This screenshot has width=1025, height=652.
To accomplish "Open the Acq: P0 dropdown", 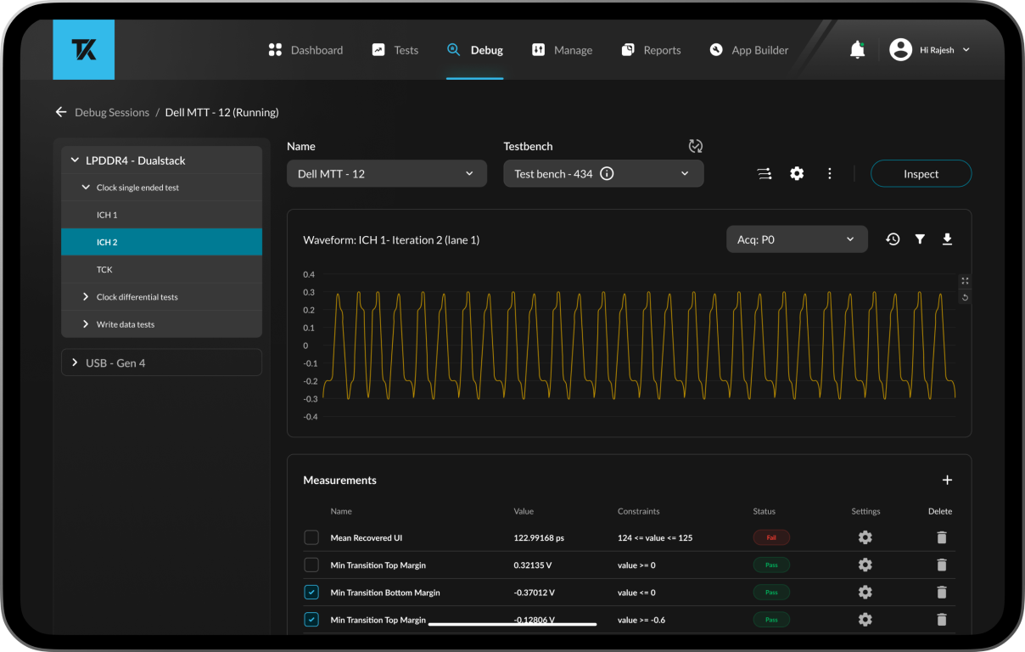I will 796,239.
